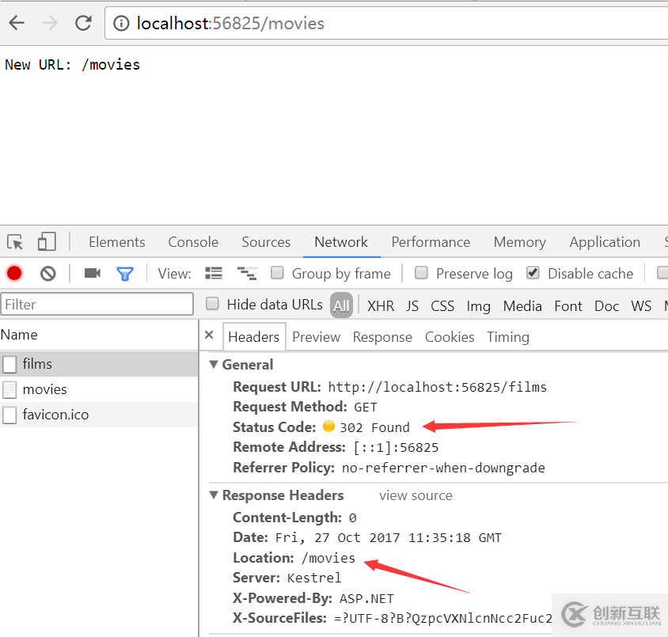This screenshot has width=668, height=637.
Task: Switch to large request rows view icon
Action: (214, 273)
